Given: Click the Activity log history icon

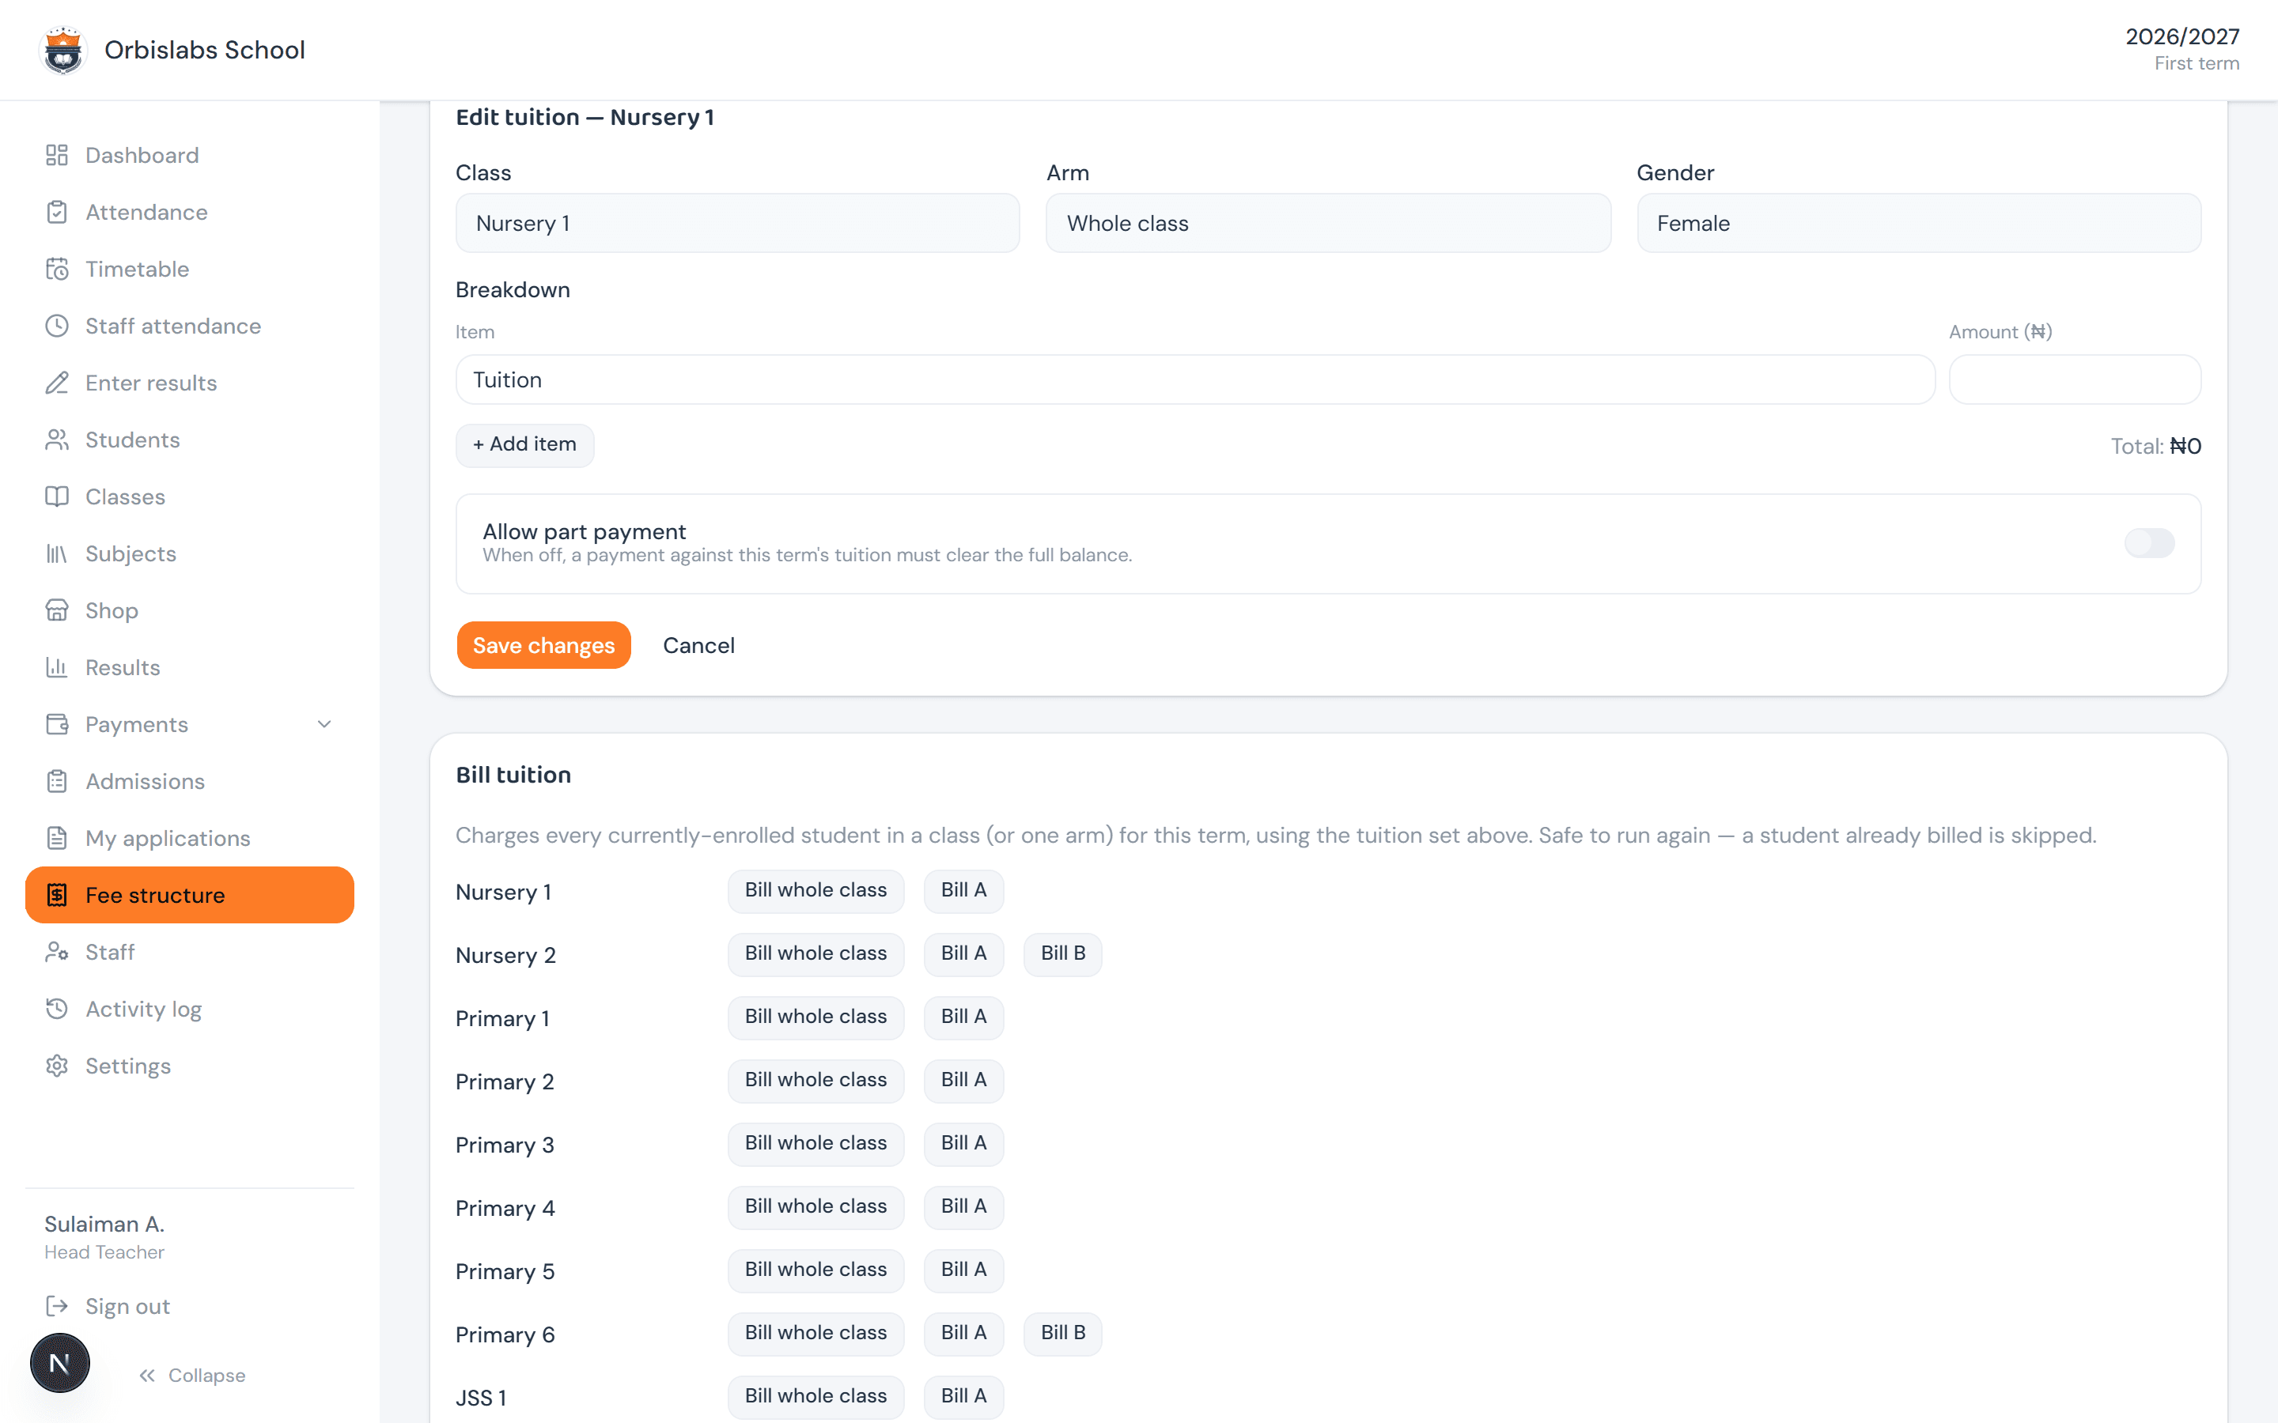Looking at the screenshot, I should point(56,1009).
